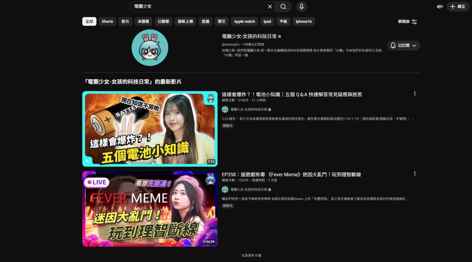
Task: Open the 篩選器 filter settings icon
Action: [414, 21]
